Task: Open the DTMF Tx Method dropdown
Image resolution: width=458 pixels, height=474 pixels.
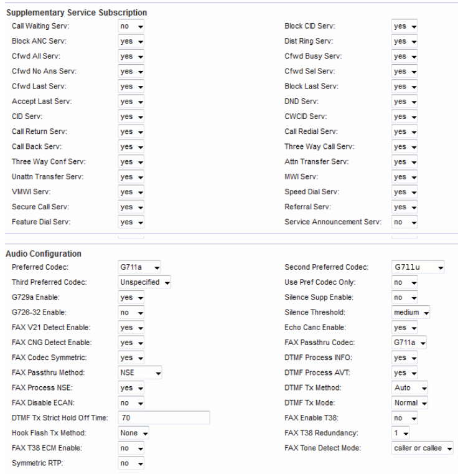Action: pyautogui.click(x=410, y=387)
